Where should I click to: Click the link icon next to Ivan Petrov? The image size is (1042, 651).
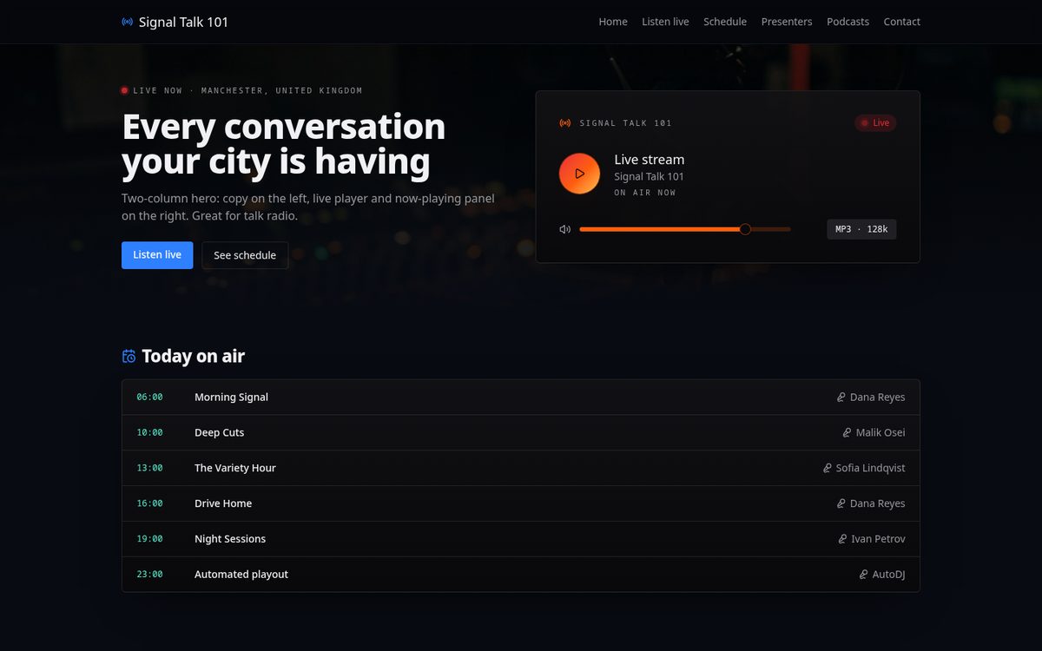click(x=842, y=539)
